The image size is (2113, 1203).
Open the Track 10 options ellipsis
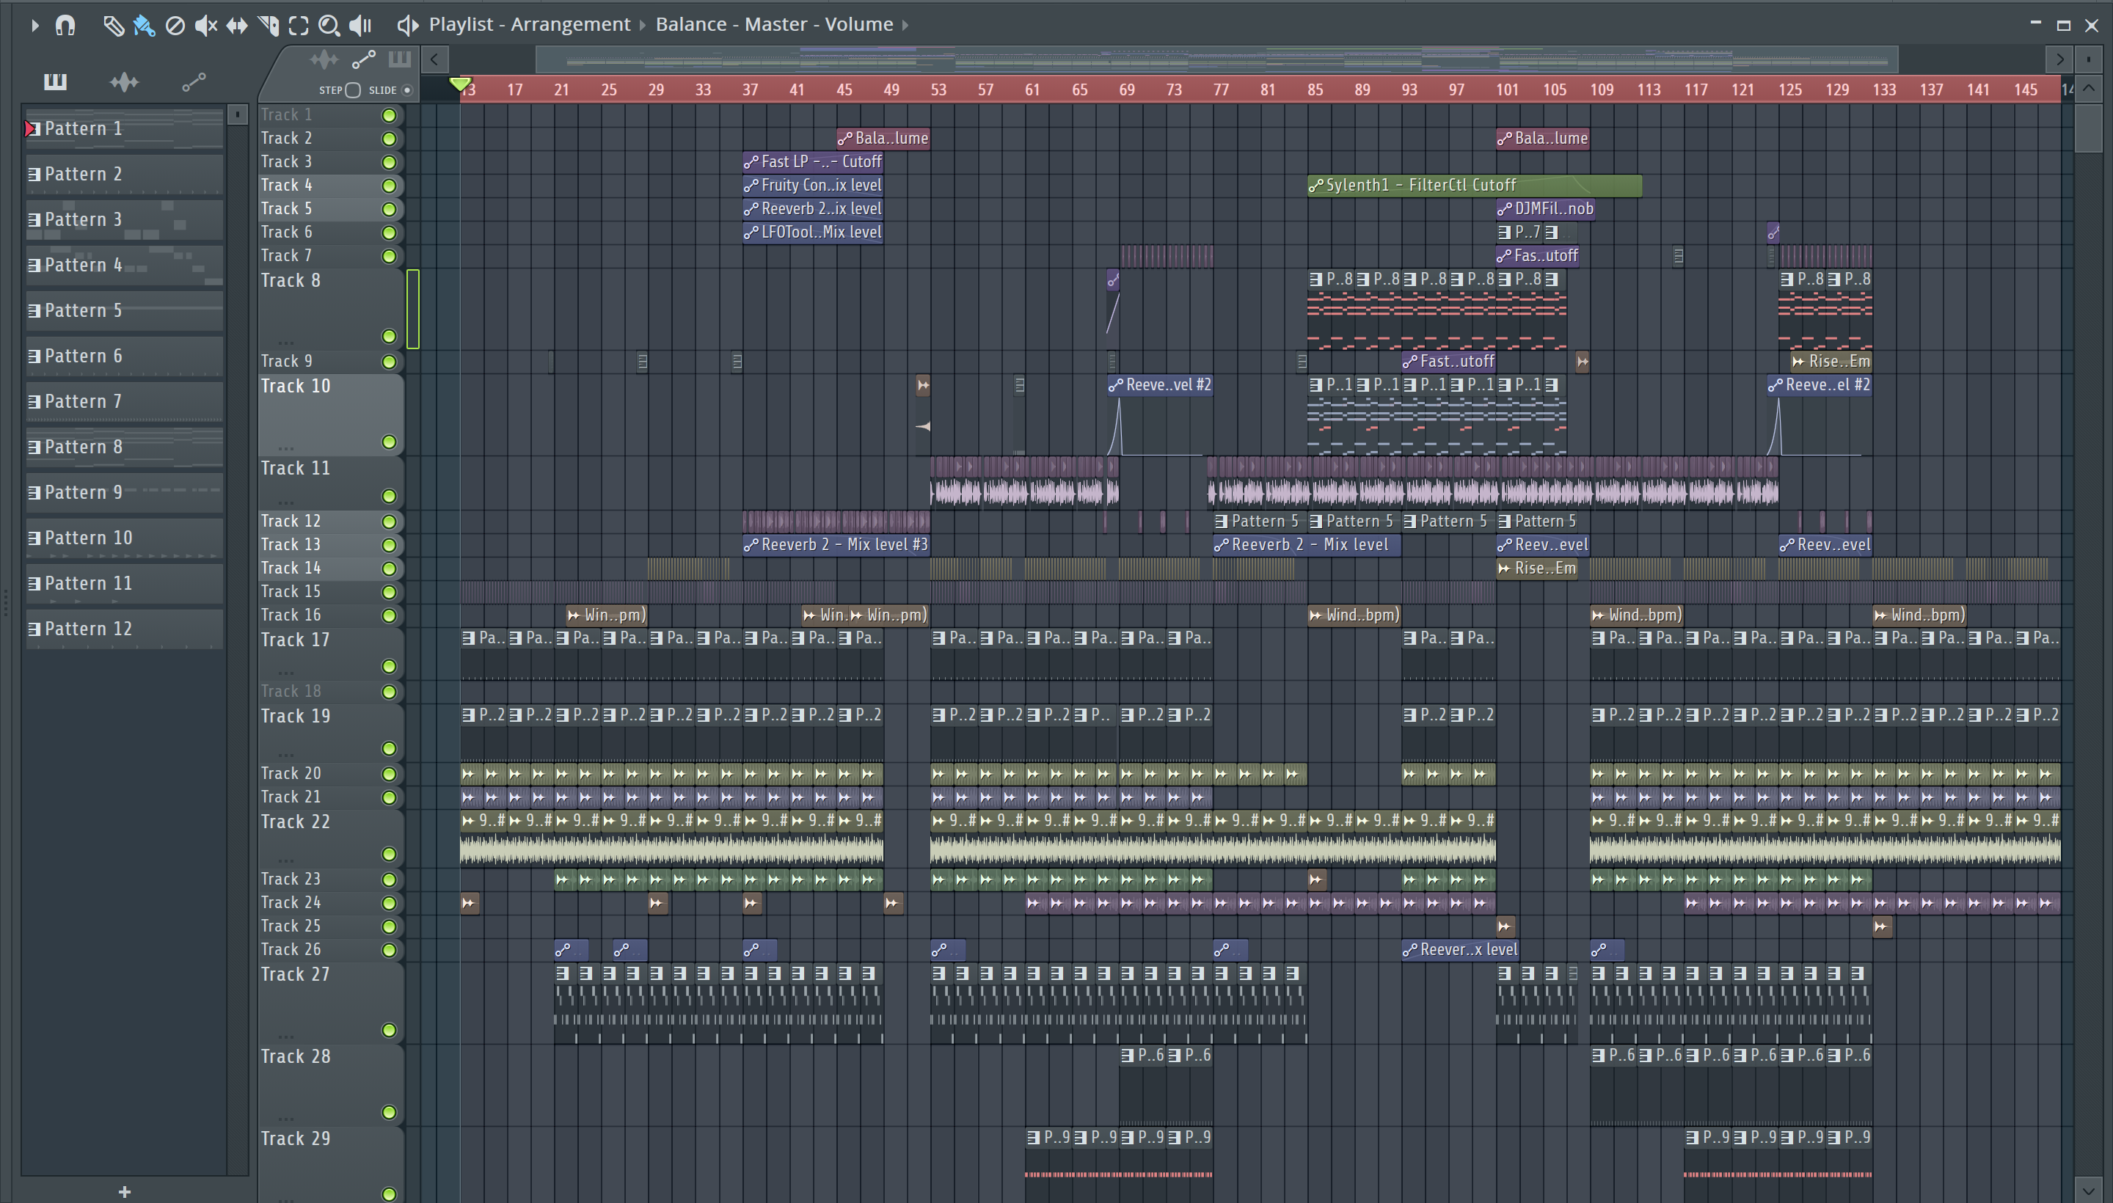click(286, 449)
